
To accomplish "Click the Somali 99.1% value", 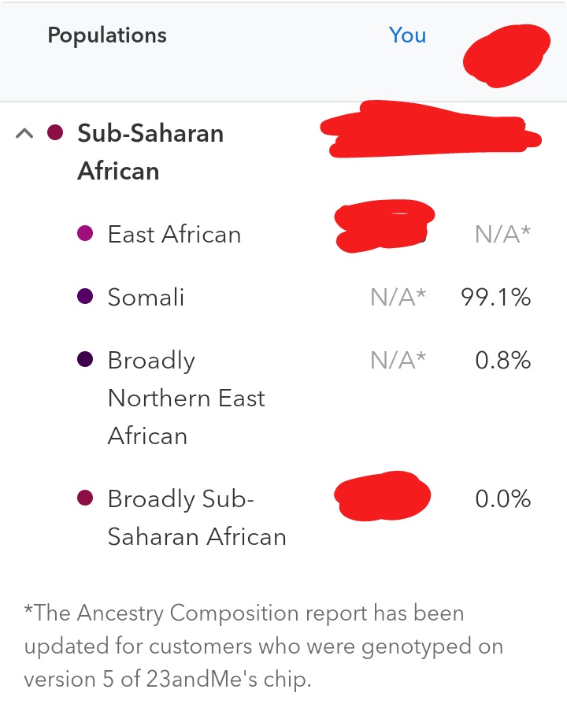I will tap(495, 297).
